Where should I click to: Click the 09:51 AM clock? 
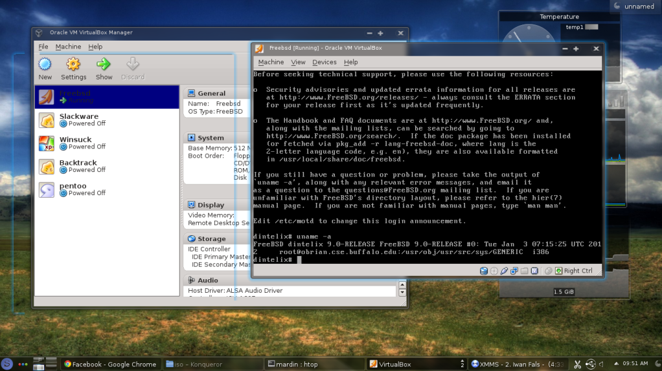[x=635, y=363]
